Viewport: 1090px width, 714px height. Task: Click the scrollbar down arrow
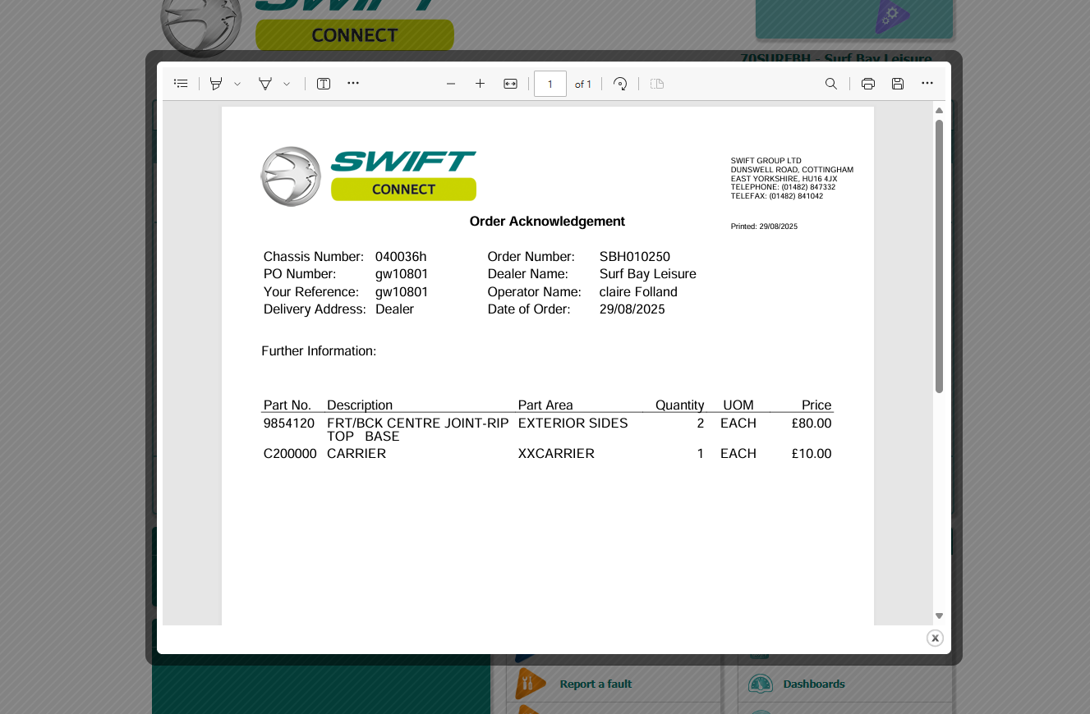939,616
